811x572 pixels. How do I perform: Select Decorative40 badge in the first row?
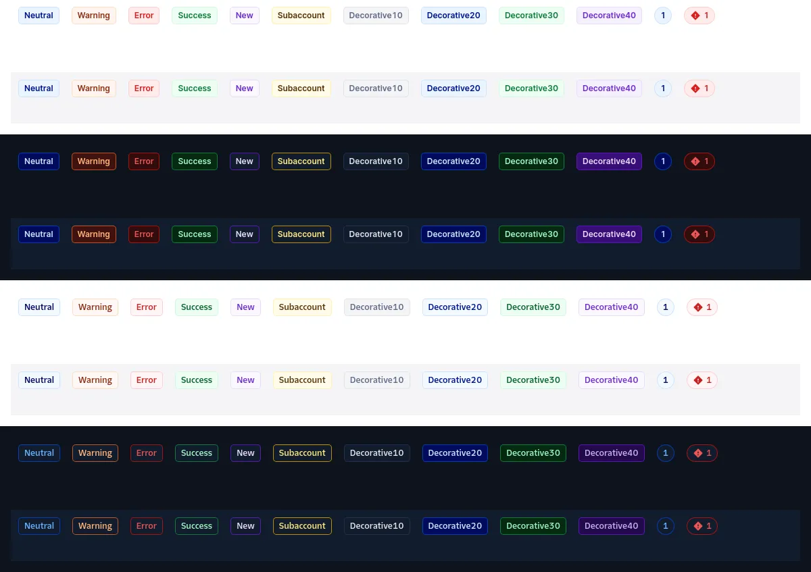(x=609, y=16)
